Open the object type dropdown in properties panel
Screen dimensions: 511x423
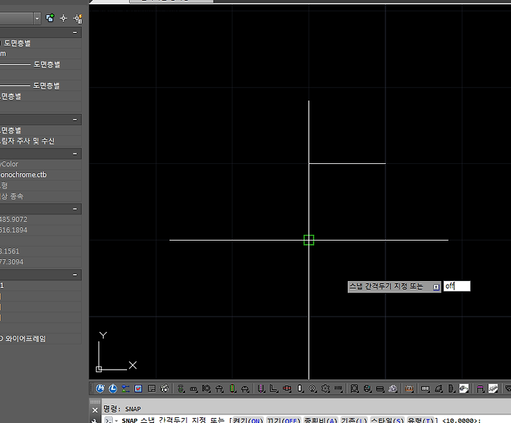[37, 18]
